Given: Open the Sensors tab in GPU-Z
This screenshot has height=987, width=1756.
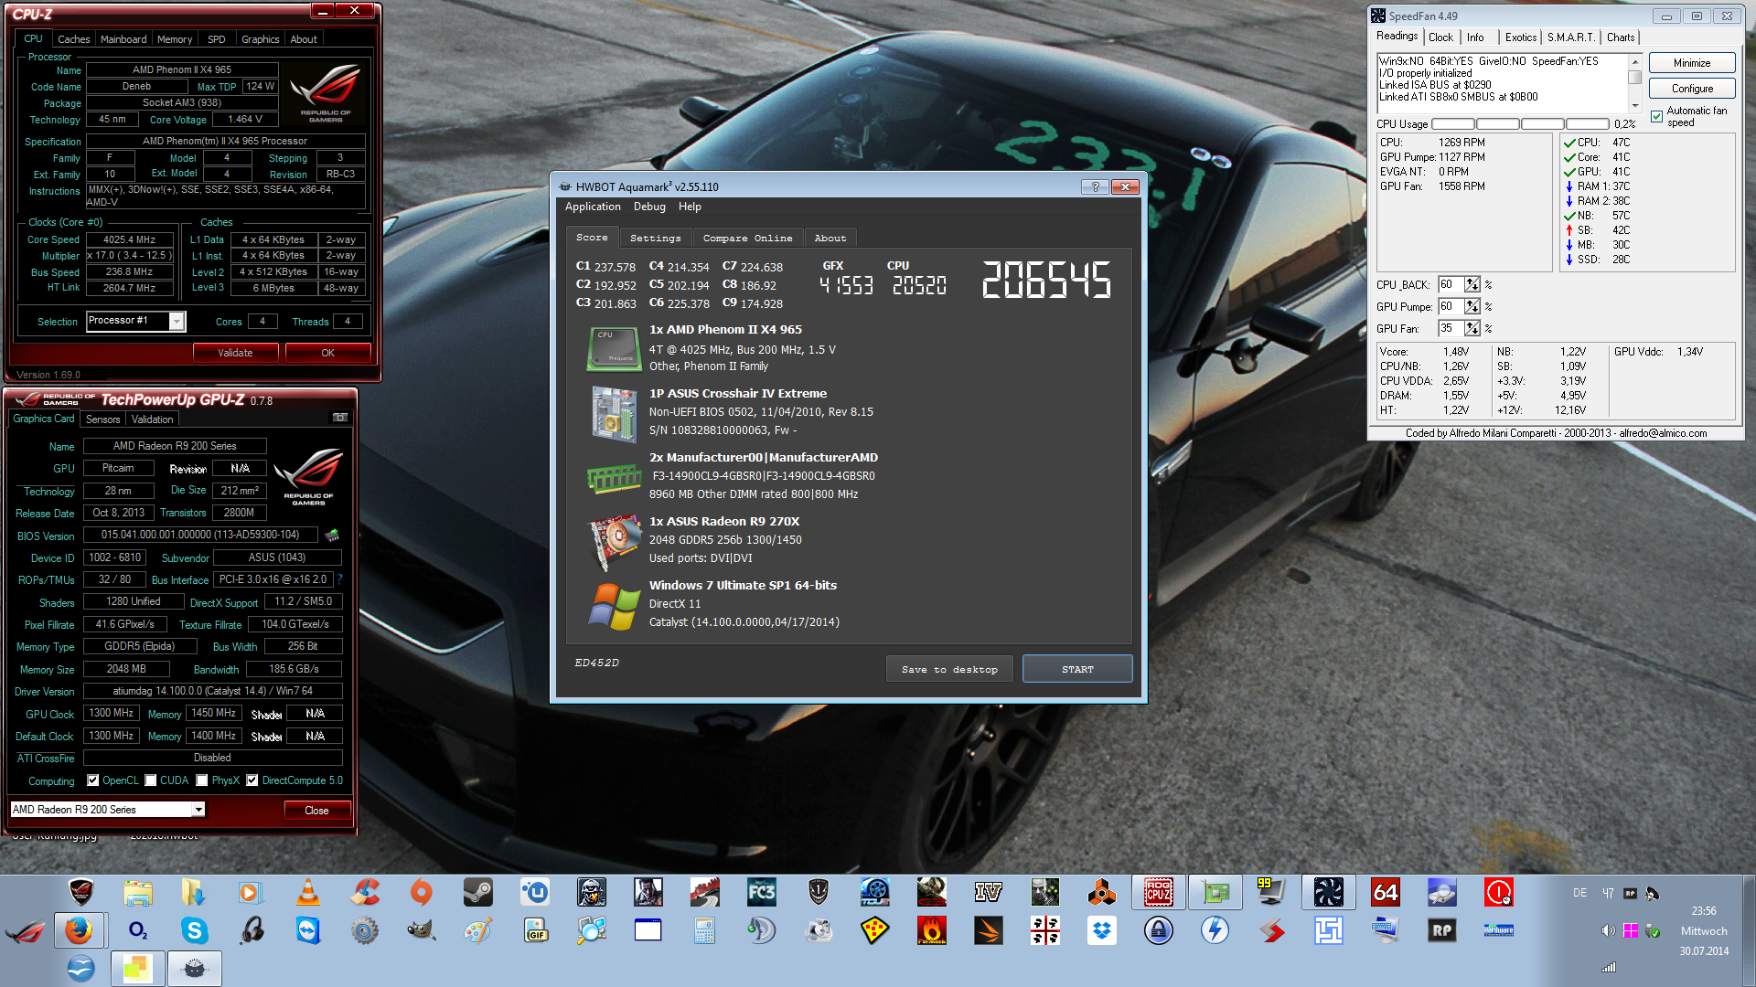Looking at the screenshot, I should (102, 419).
